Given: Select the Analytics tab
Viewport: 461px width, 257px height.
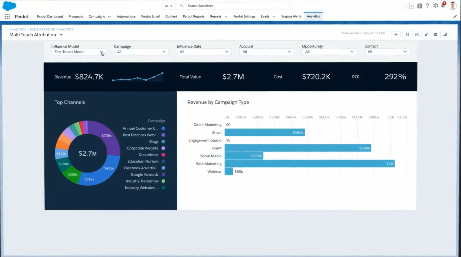Looking at the screenshot, I should click(313, 17).
